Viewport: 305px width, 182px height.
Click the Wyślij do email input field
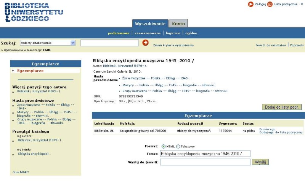(x=205, y=162)
